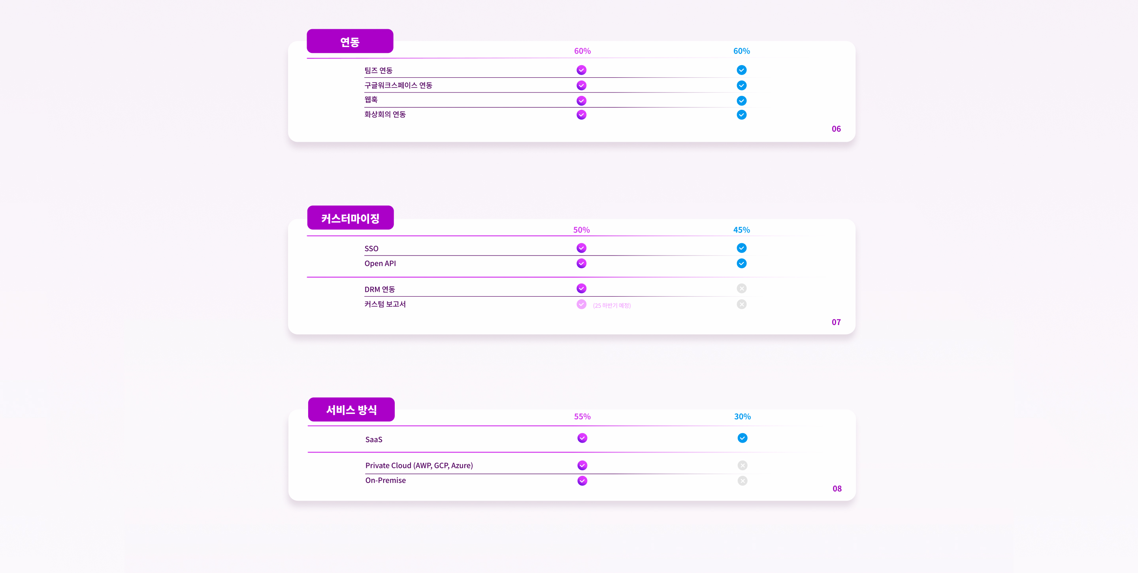Image resolution: width=1138 pixels, height=573 pixels.
Task: Click the purple check for Private Cloud
Action: (x=582, y=465)
